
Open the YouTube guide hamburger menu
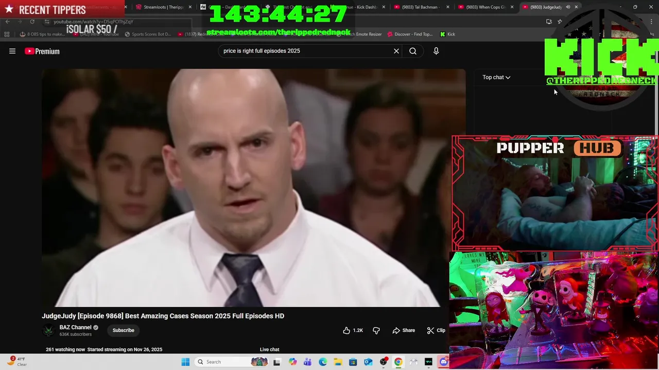tap(12, 51)
